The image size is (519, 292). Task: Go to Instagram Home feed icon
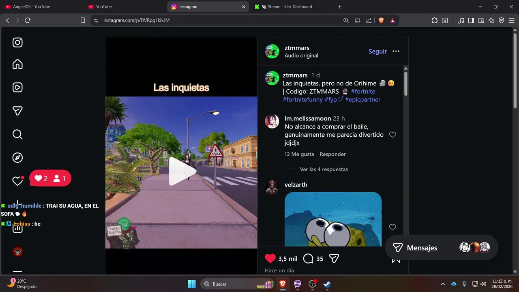(17, 64)
